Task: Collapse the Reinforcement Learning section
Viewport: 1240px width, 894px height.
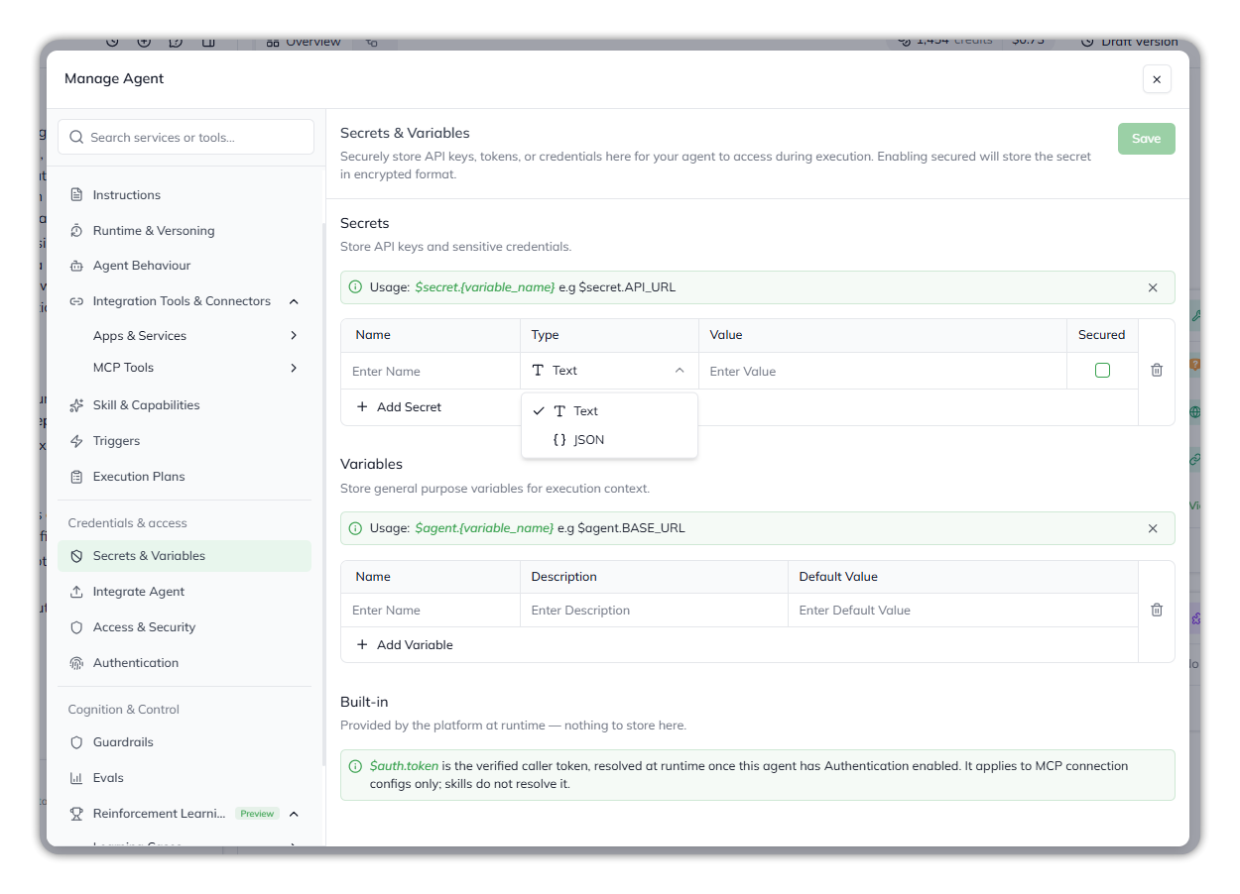Action: point(294,814)
